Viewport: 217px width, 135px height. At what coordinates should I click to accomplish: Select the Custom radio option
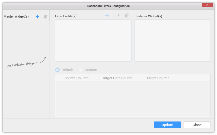(81, 70)
